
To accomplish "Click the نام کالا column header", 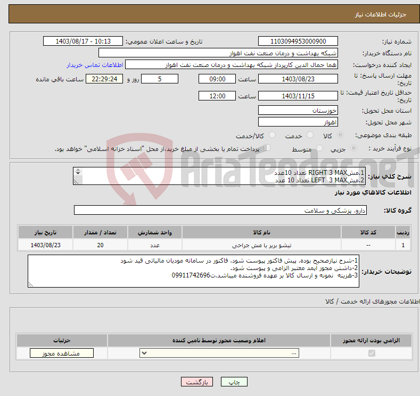I will (261, 232).
